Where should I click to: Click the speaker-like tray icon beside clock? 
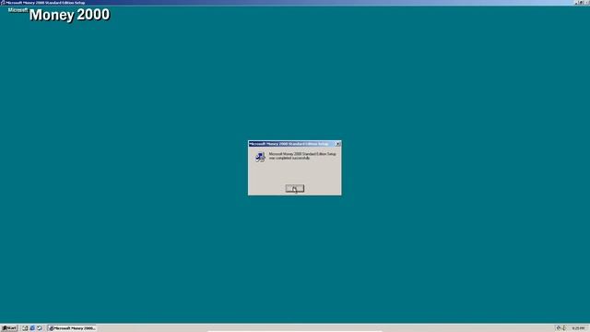tap(564, 328)
